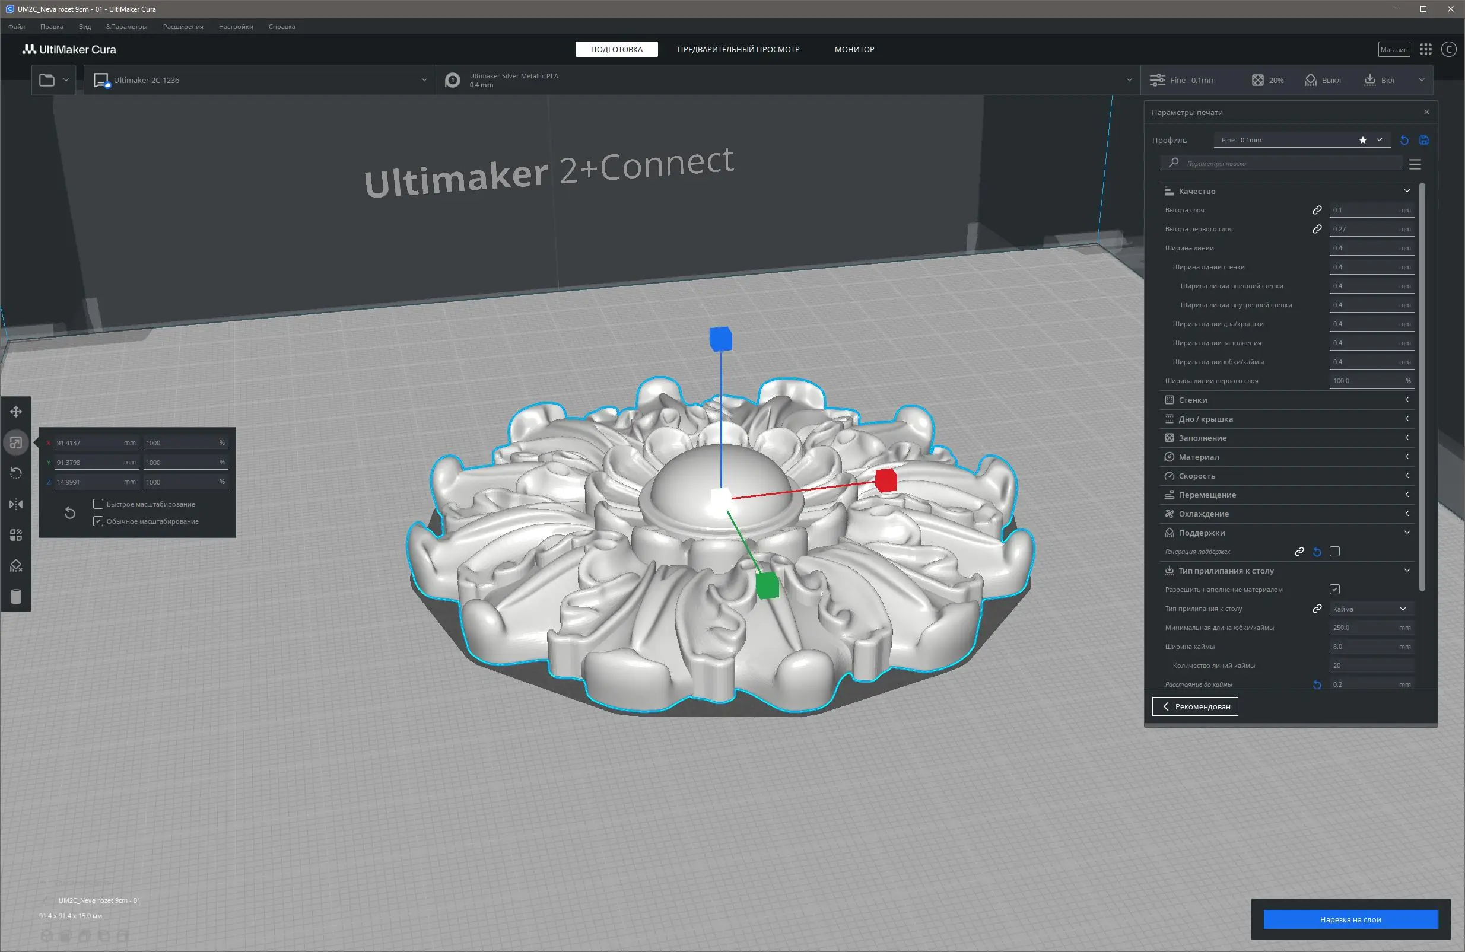1465x952 pixels.
Task: Select the Rotate tool icon
Action: (x=16, y=473)
